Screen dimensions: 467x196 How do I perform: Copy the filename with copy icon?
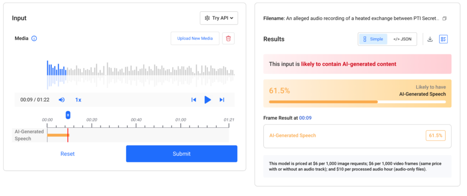tap(444, 18)
